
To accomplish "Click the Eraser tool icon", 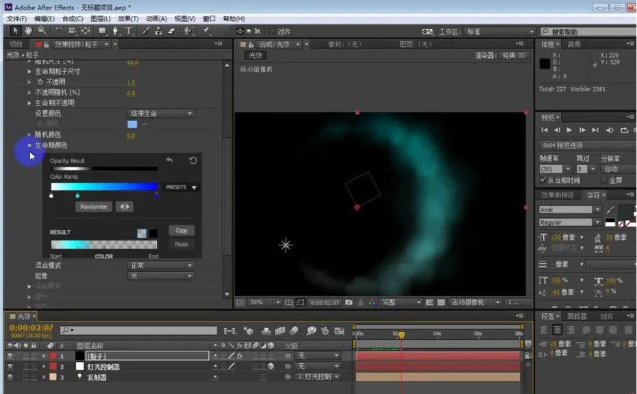I will 172,31.
